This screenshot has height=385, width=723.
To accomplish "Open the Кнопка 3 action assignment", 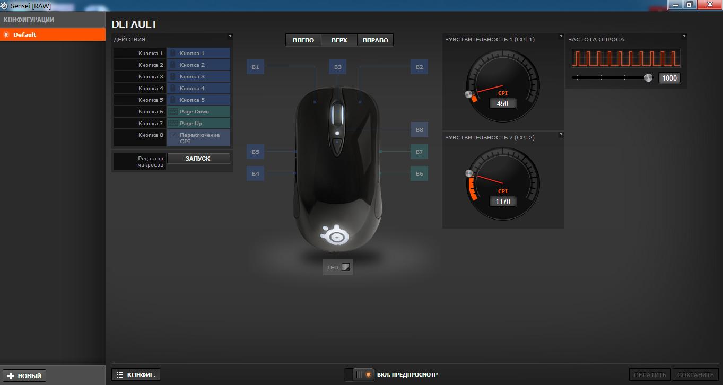I will (x=198, y=76).
